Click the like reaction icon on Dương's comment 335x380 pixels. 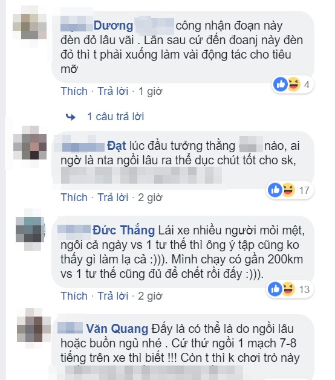280,85
